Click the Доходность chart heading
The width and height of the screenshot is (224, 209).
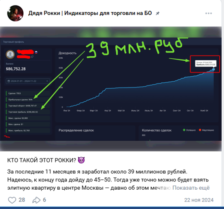[x=67, y=53]
